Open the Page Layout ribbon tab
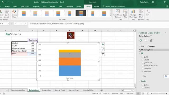The height and width of the screenshot is (95, 169). 25,6
